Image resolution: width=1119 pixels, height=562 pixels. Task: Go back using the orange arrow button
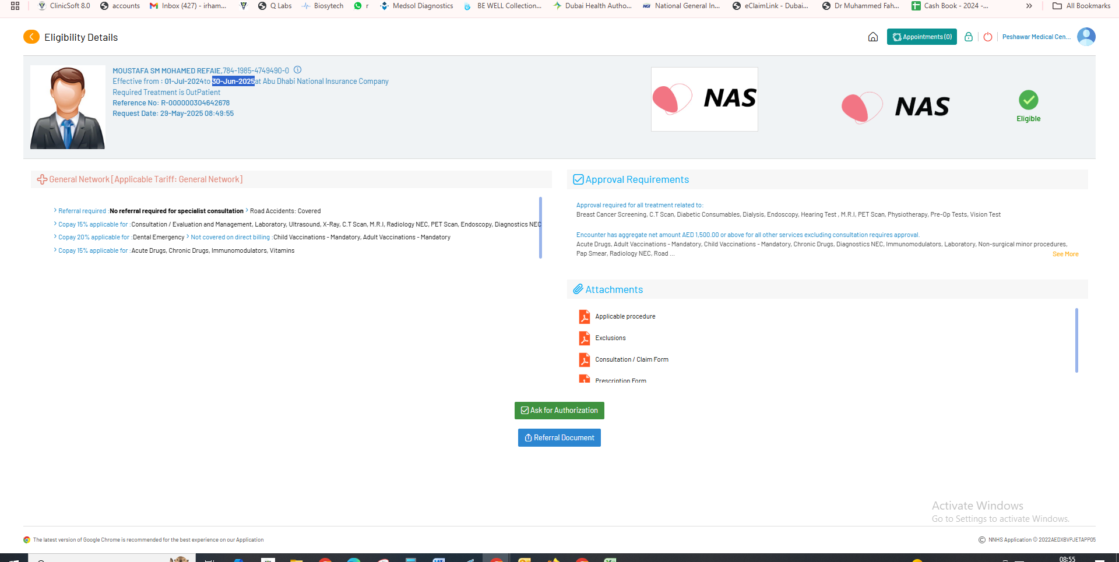(31, 37)
